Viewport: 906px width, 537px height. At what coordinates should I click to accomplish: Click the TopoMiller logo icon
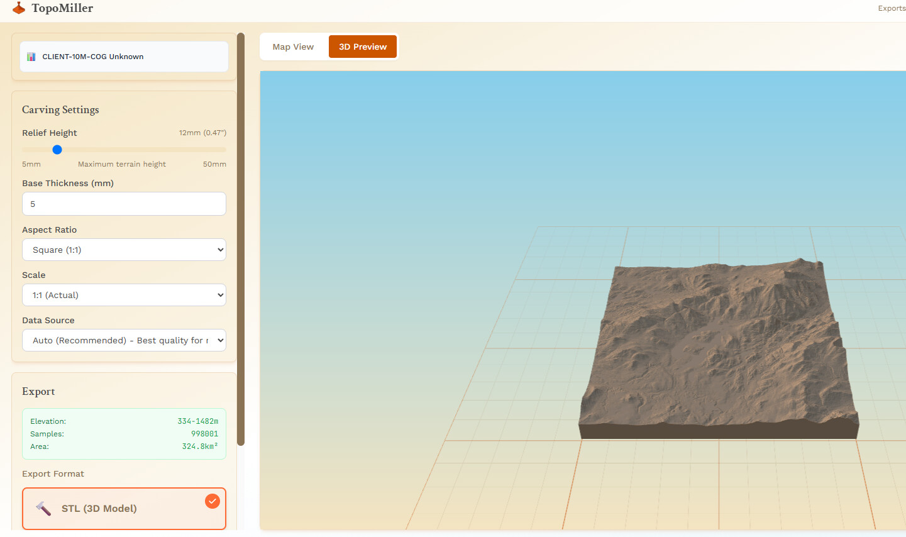(x=19, y=8)
